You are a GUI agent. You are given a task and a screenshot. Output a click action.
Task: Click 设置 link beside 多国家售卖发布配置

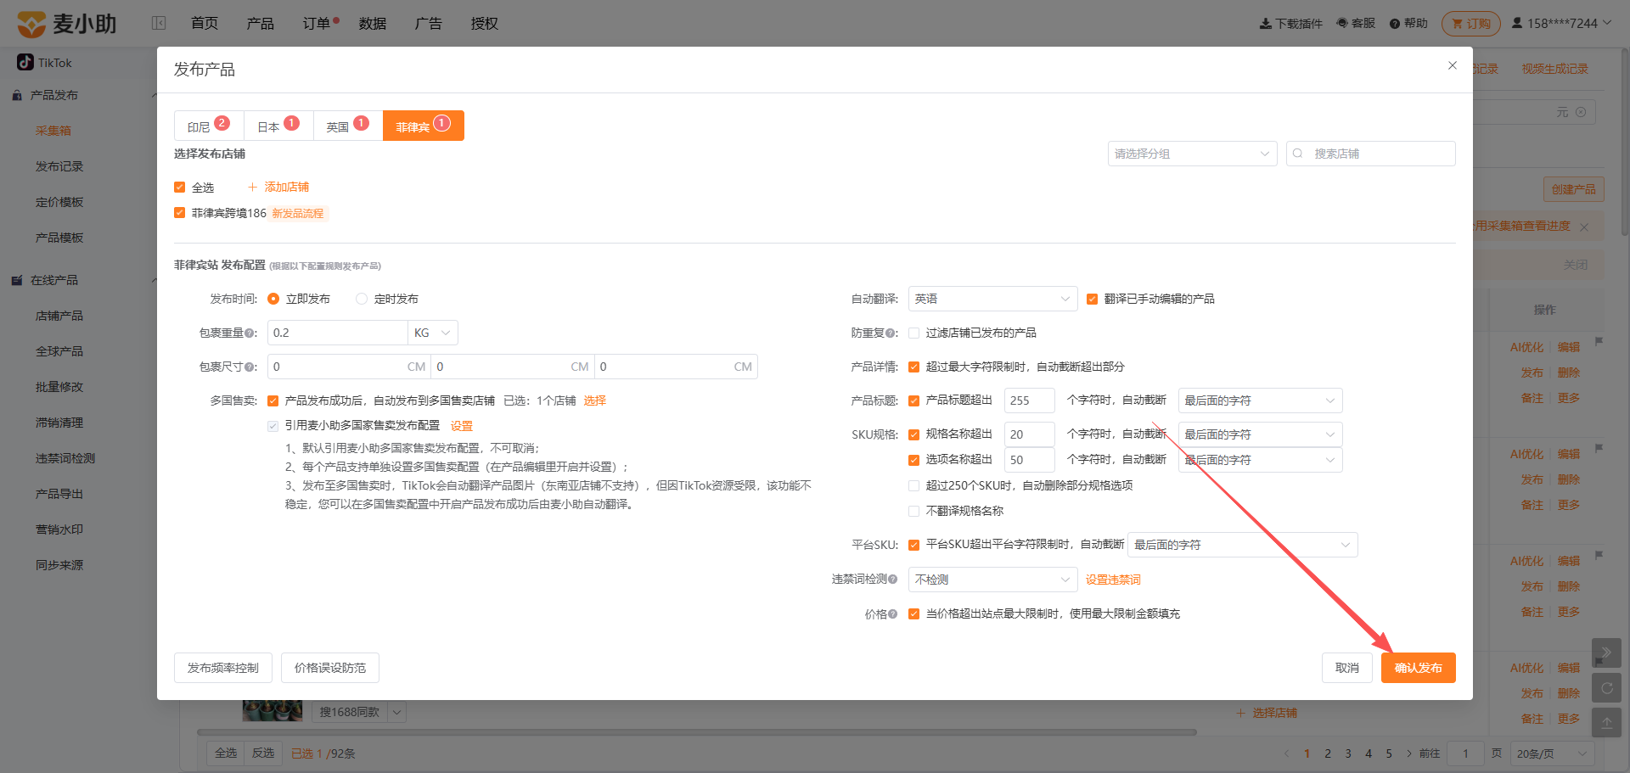point(461,426)
